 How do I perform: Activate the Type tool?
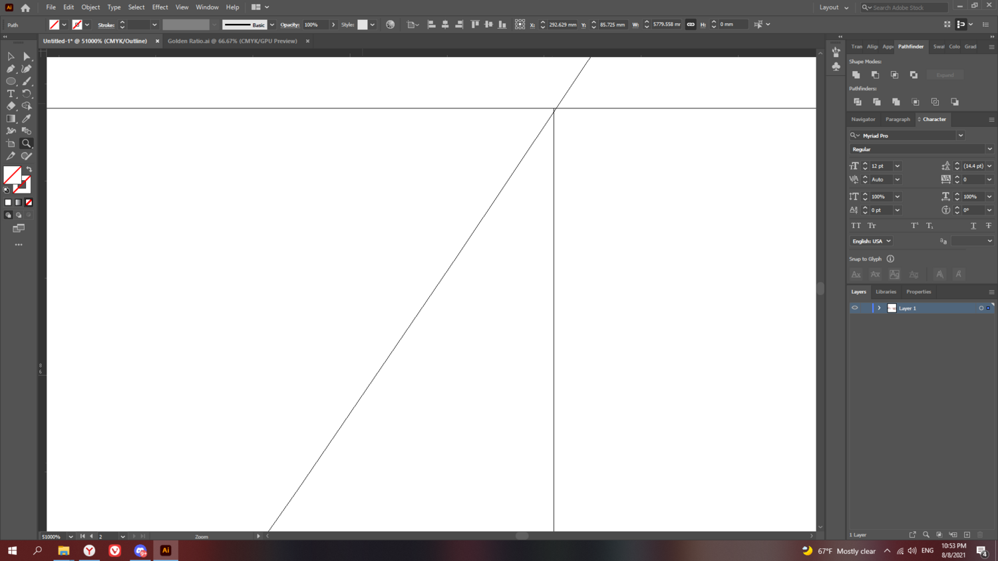(x=11, y=94)
